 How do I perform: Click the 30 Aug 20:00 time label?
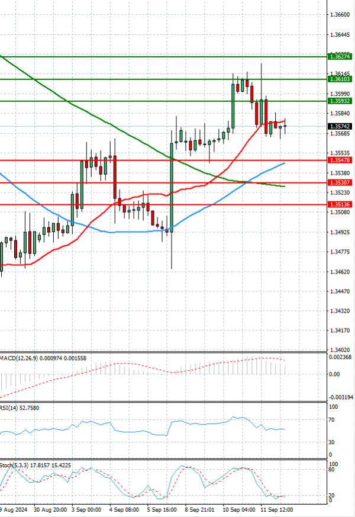coord(50,509)
